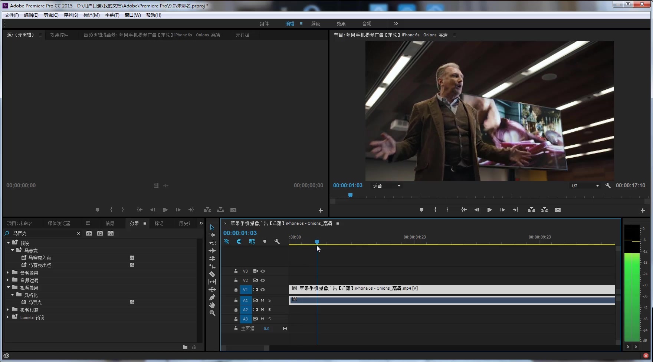Click Extract button in Program monitor
This screenshot has height=362, width=653.
[x=544, y=210]
